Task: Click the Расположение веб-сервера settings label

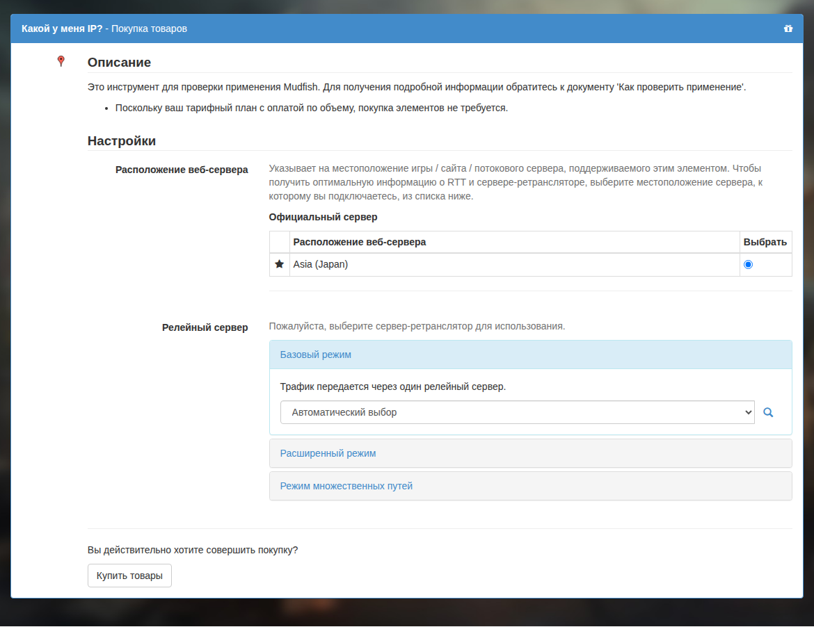Action: (182, 170)
